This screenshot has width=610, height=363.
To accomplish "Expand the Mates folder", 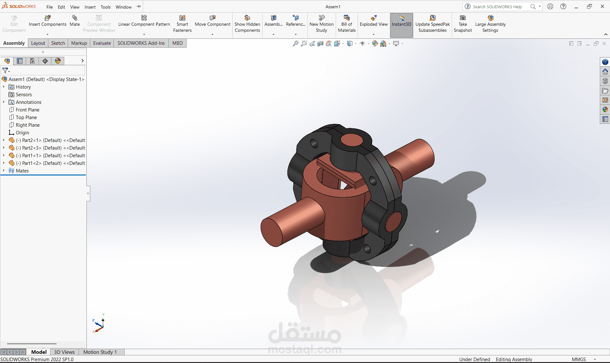I will [4, 171].
